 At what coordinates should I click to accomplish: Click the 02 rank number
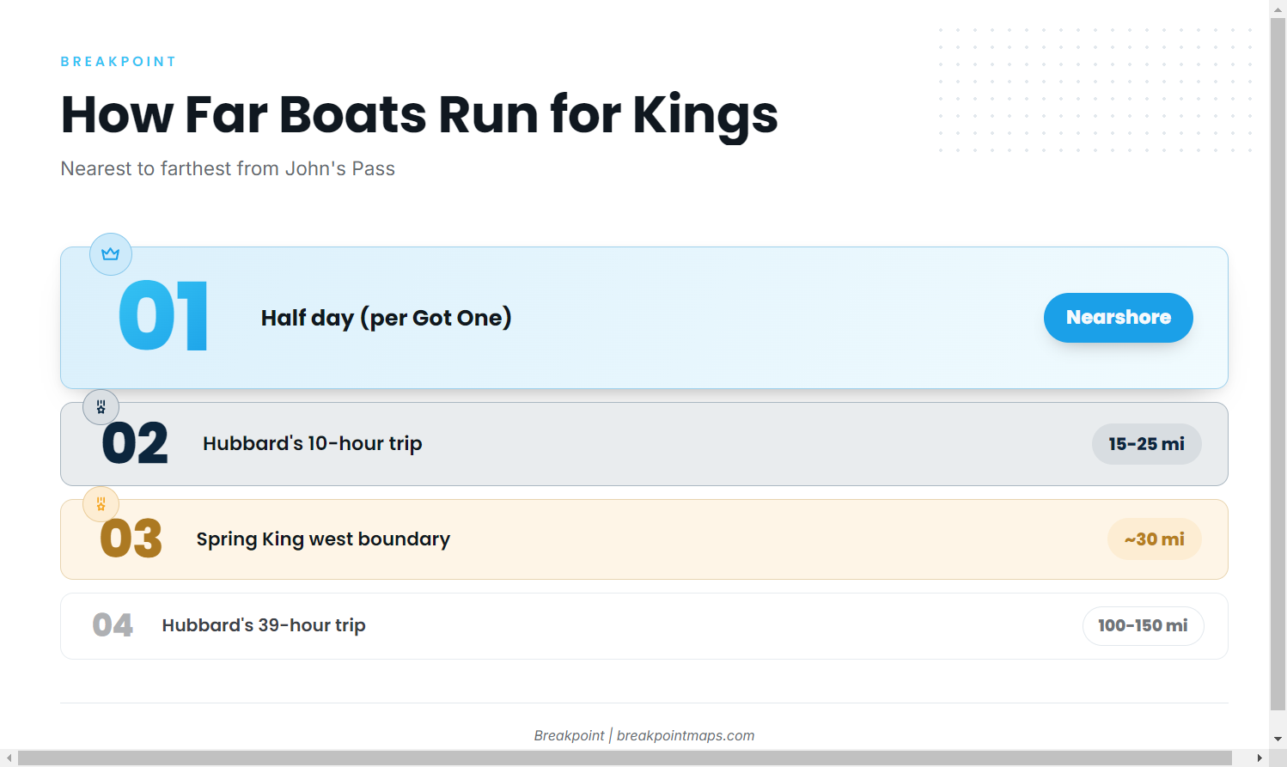(x=135, y=444)
